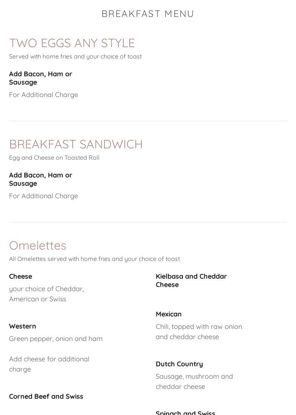
Task: Click Add Bacon, Ham or Sausage under Breakfast Sandwich
Action: (40, 179)
